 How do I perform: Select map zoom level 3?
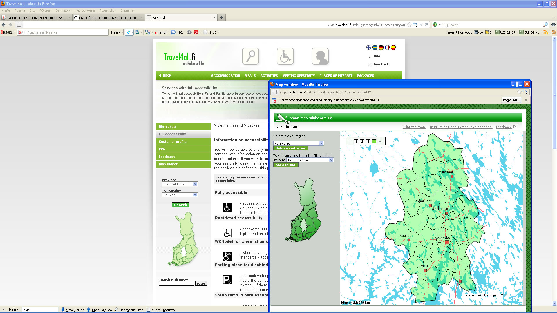(x=368, y=141)
